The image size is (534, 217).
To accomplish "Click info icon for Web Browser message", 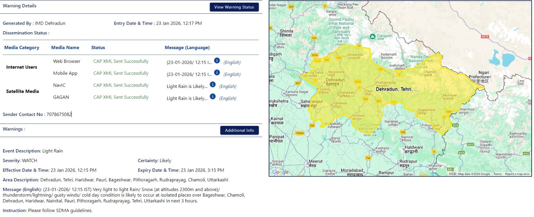I will [x=217, y=61].
